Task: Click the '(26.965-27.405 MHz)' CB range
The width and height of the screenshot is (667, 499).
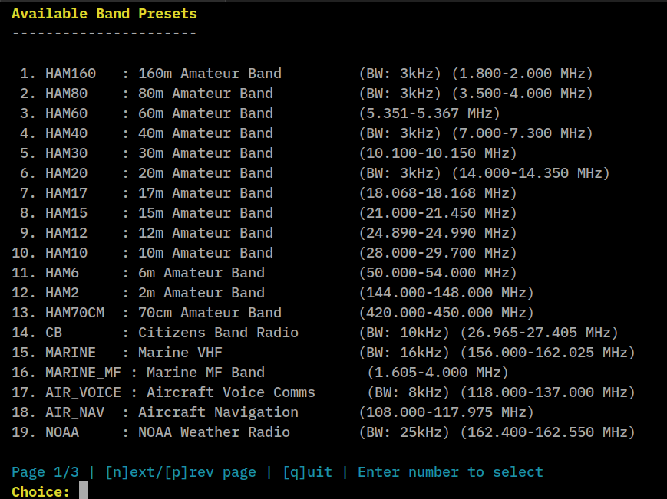Action: [540, 333]
